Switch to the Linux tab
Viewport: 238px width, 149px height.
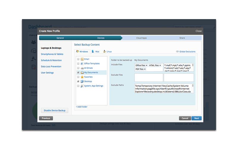[x=107, y=52]
